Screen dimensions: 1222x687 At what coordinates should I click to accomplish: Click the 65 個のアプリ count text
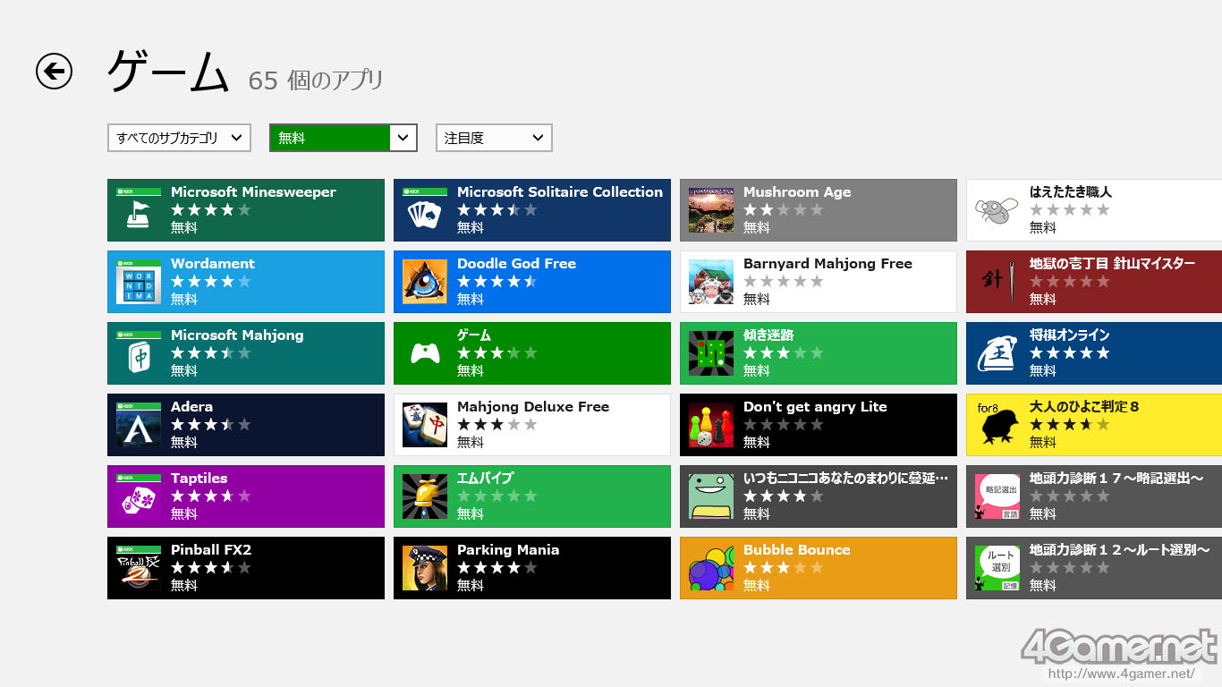click(316, 81)
